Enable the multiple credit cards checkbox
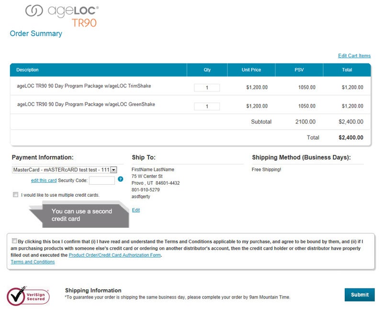The height and width of the screenshot is (310, 383). 16,195
